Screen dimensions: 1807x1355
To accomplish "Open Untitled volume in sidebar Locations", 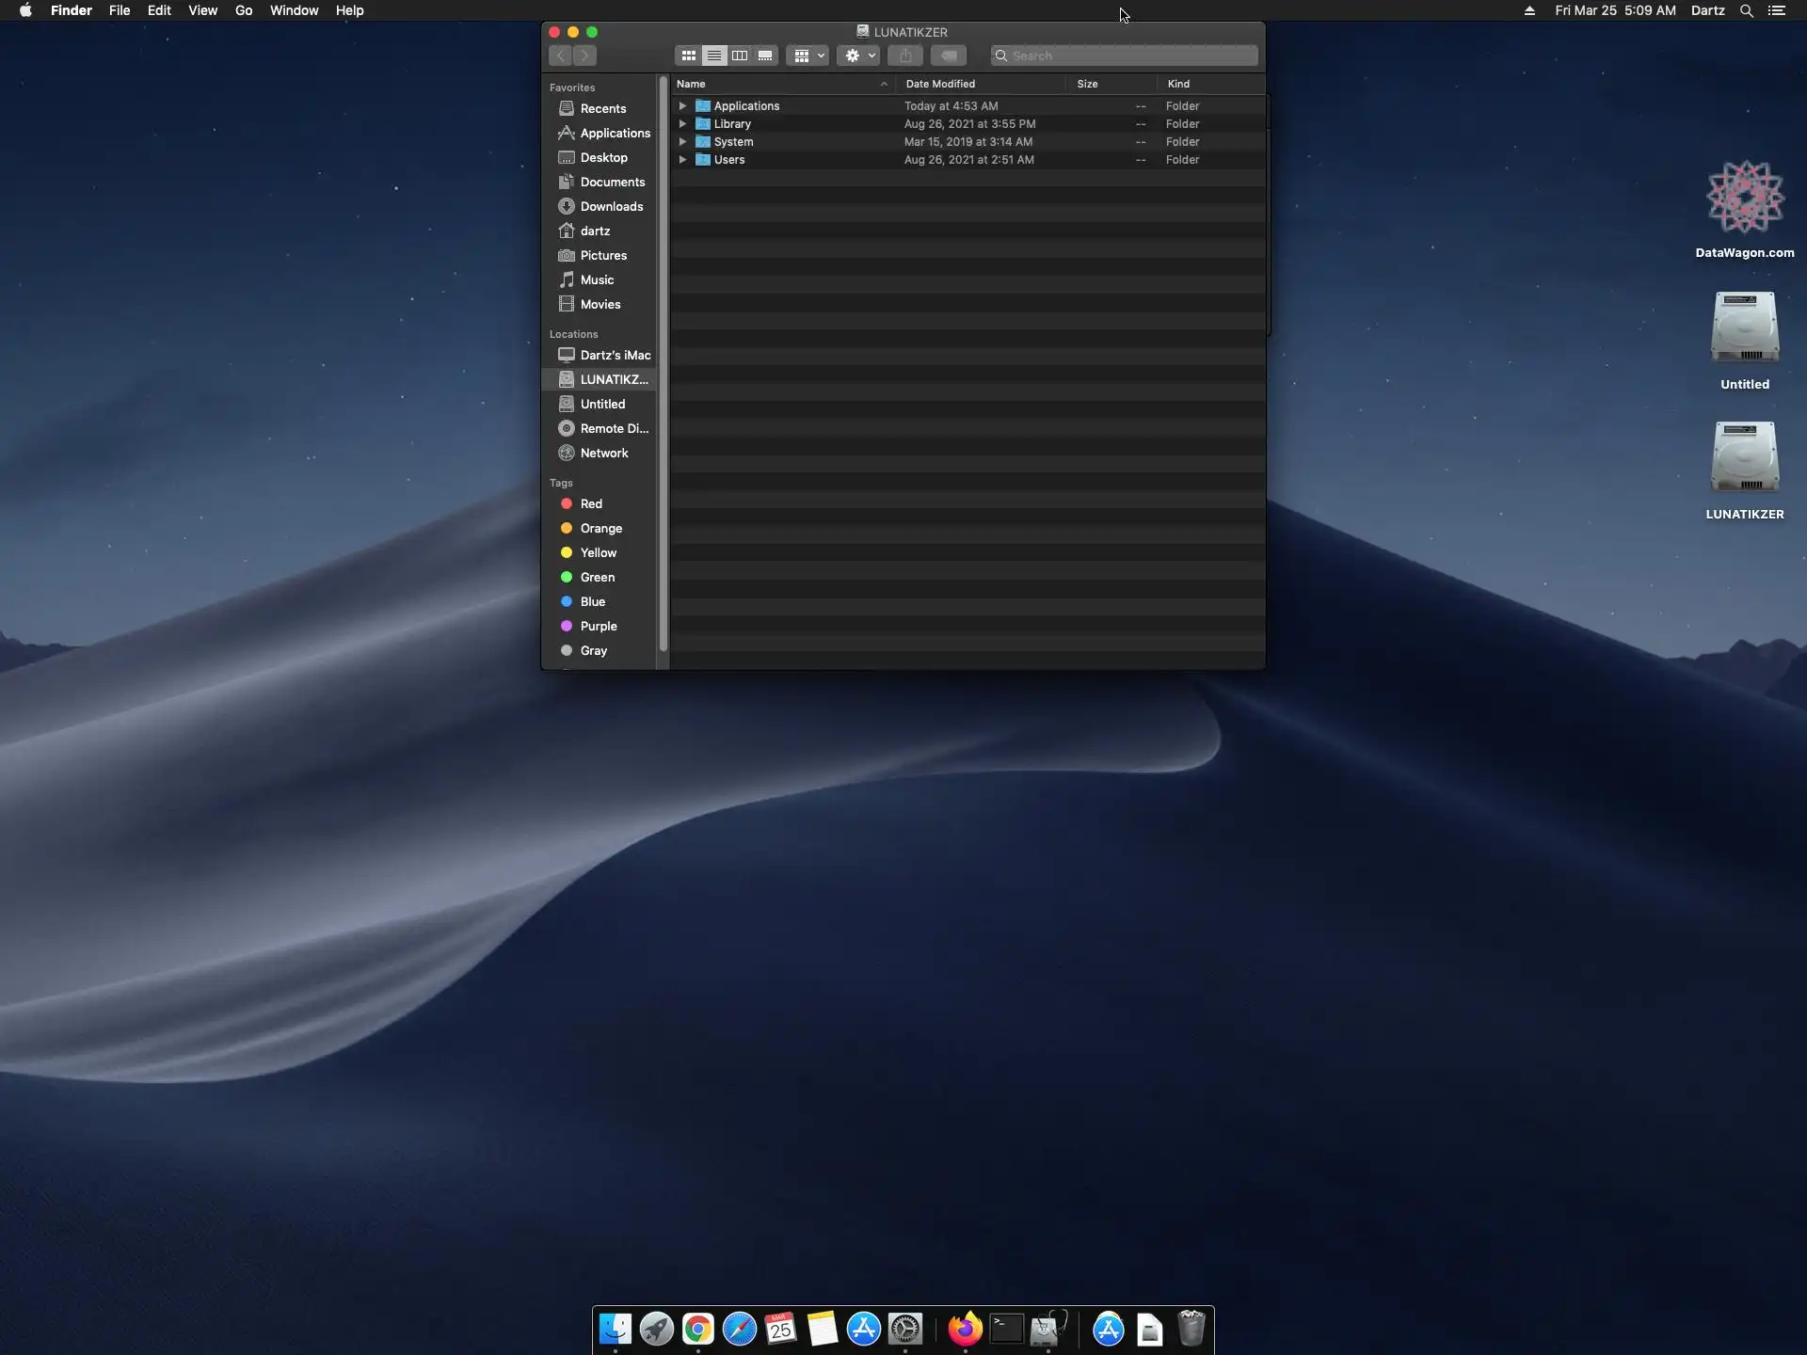I will pos(602,404).
